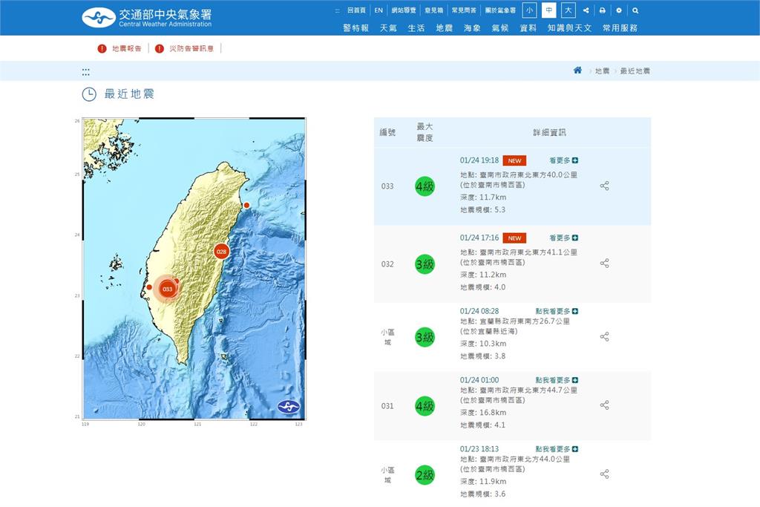Open the 網站導覽 link

[404, 10]
